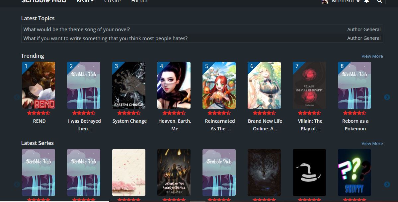Click Mortrexo user avatar icon

325,2
